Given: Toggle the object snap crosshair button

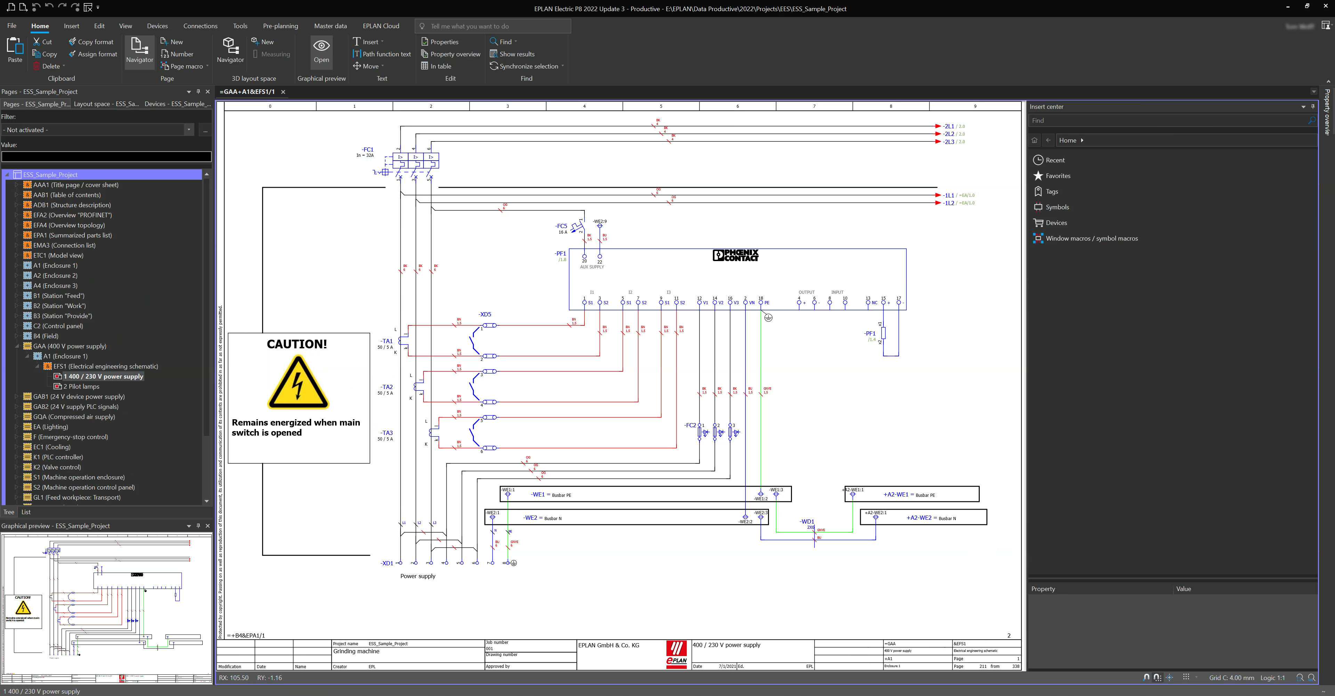Looking at the screenshot, I should [1169, 677].
